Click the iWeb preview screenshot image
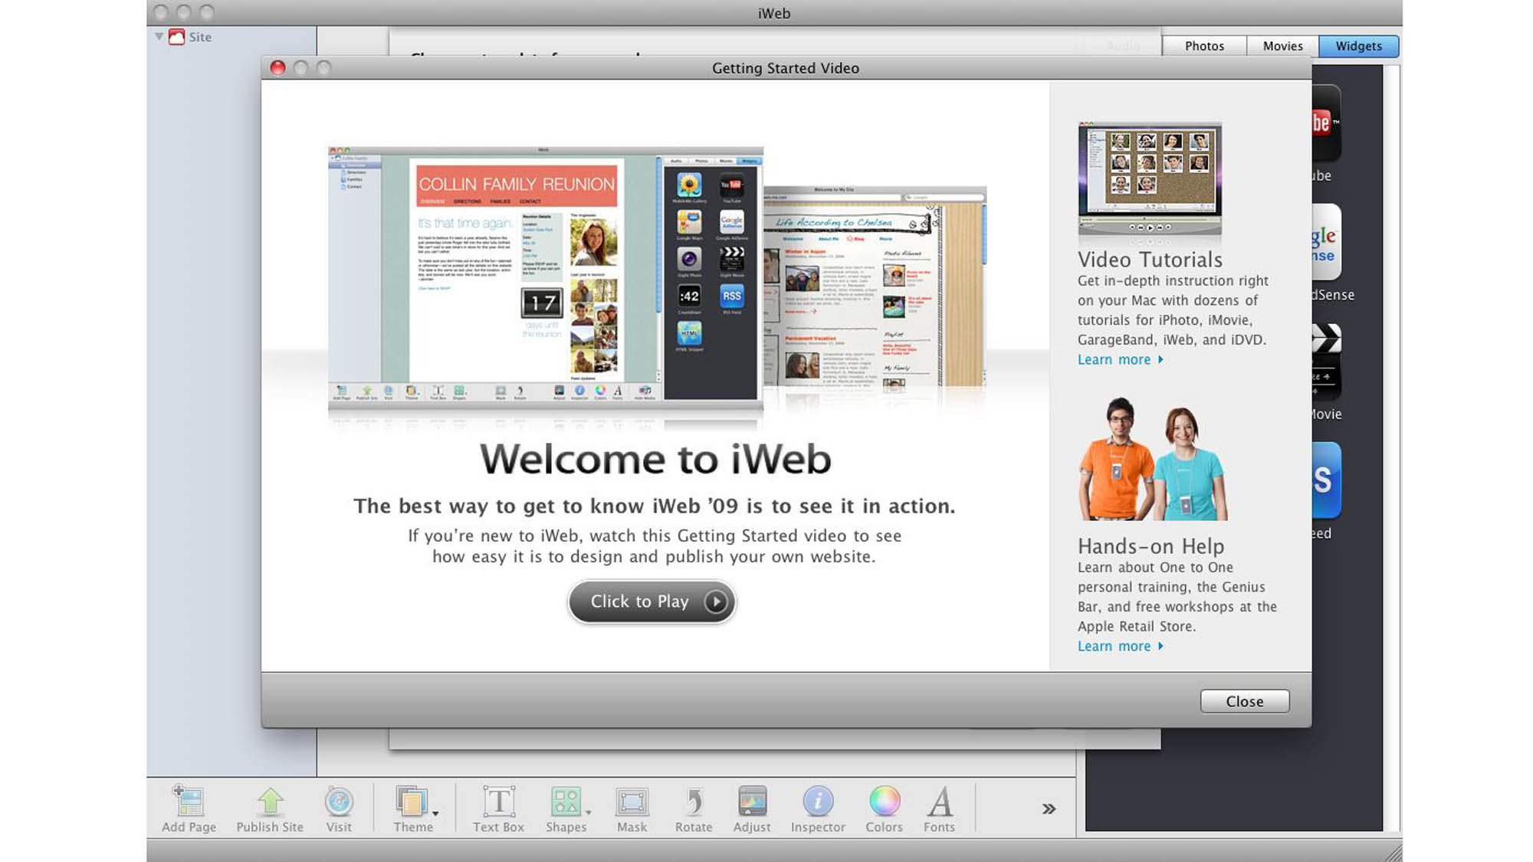 click(x=545, y=277)
